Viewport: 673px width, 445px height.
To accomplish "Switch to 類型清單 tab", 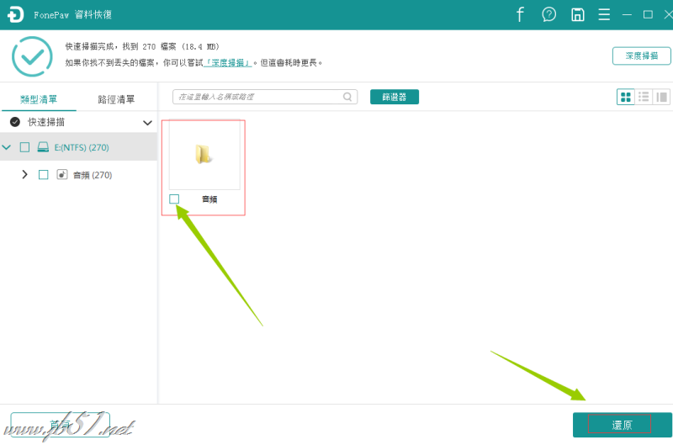I will 39,99.
